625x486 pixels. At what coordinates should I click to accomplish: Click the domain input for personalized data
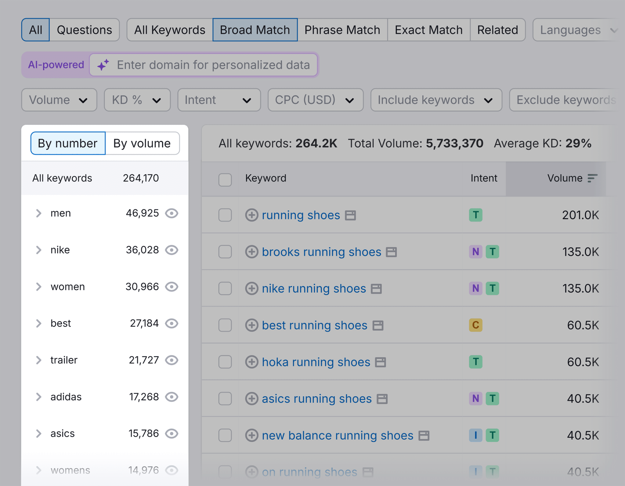(x=204, y=65)
